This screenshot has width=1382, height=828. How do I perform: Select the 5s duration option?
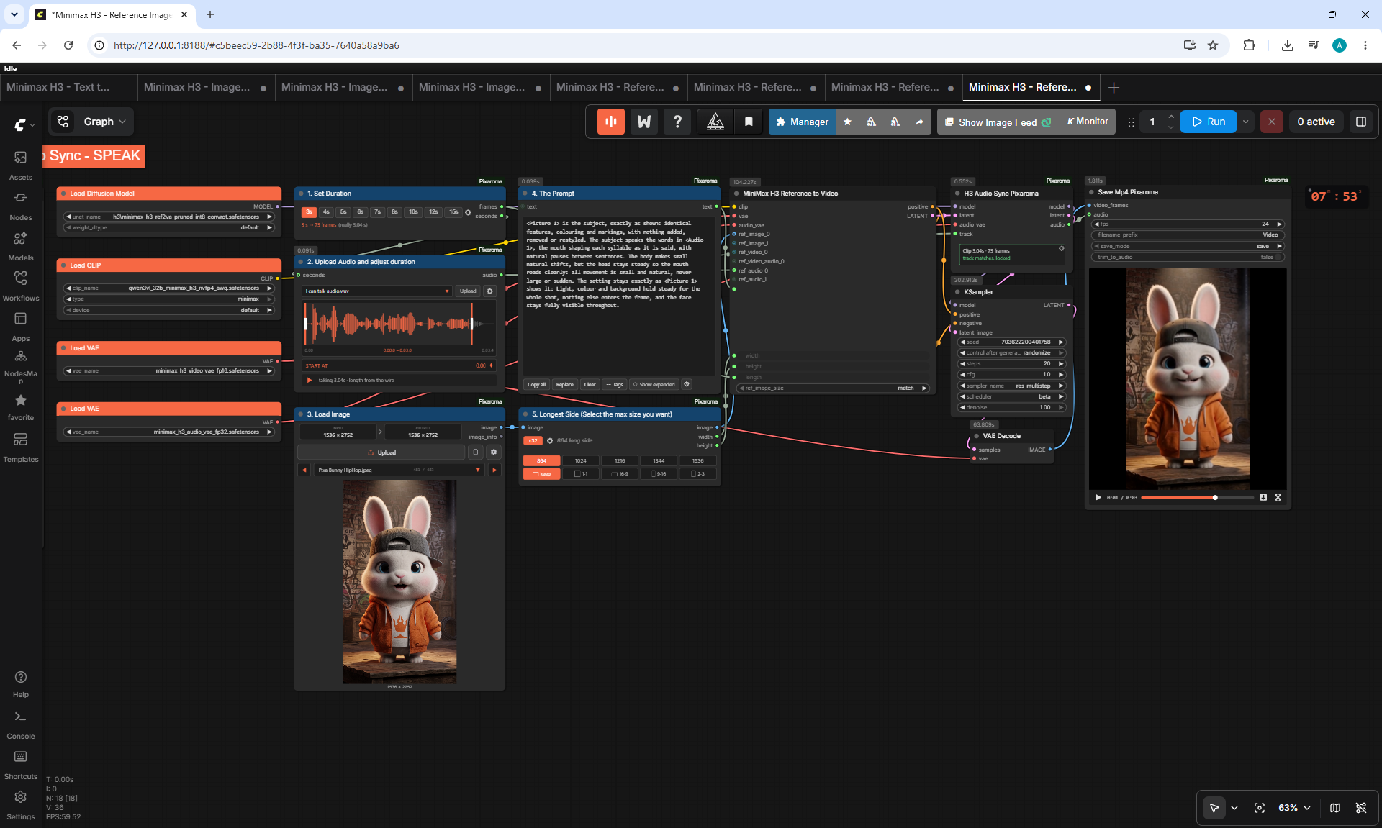pos(343,212)
